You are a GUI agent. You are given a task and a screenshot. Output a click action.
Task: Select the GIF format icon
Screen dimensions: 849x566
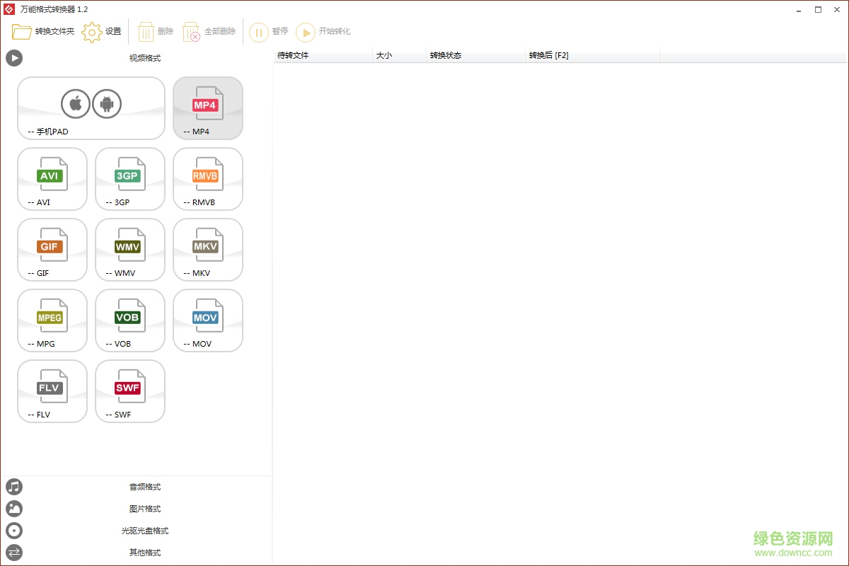pos(52,250)
